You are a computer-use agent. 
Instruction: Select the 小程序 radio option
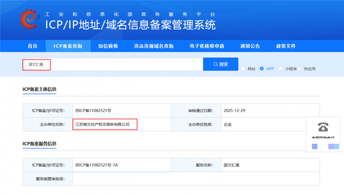(280, 68)
